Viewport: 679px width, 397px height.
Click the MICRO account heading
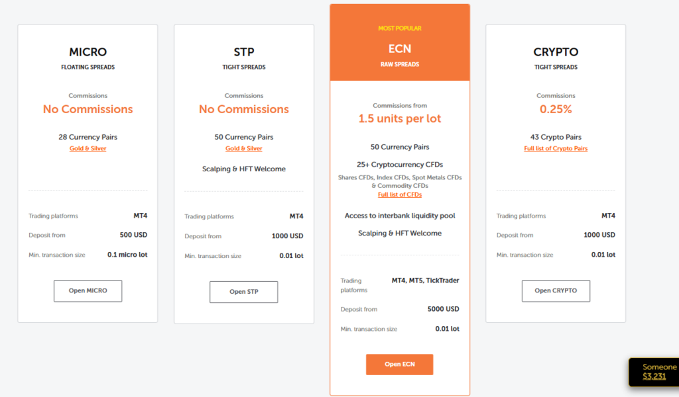pyautogui.click(x=88, y=52)
